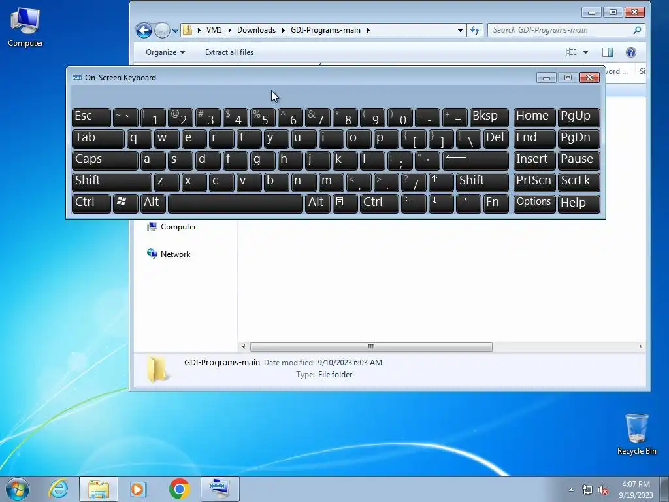Expand arrow after GDI-Programs-main in address bar
This screenshot has height=502, width=669.
click(x=368, y=30)
